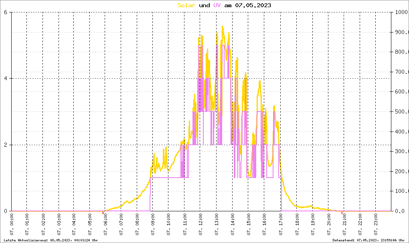Select the "Datenstand" timestamp at bottom right
Image resolution: width=409 pixels, height=243 pixels.
369,240
